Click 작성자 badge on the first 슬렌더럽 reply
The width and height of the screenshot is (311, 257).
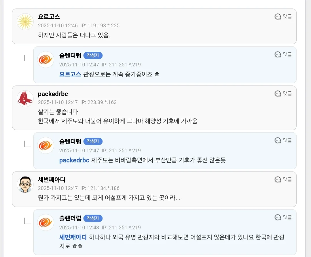click(x=93, y=55)
